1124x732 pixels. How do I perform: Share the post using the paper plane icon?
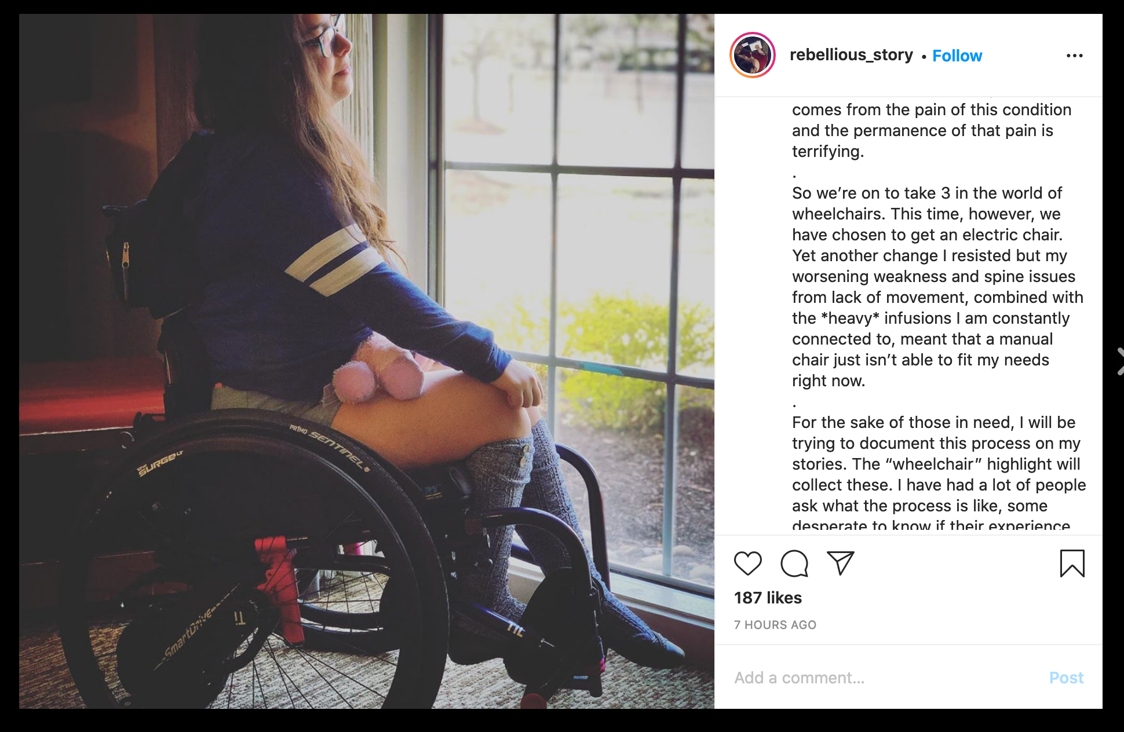click(840, 563)
